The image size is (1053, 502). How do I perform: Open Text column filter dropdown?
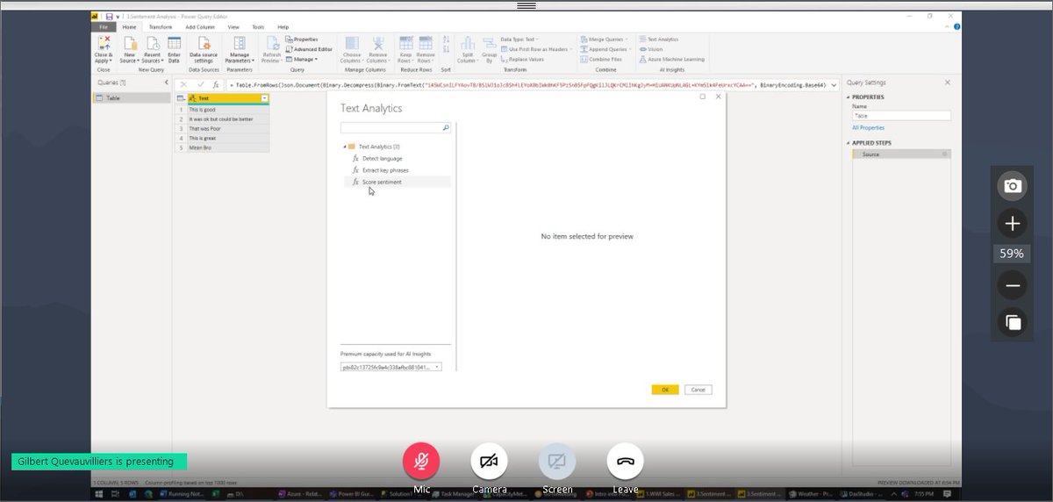(264, 98)
